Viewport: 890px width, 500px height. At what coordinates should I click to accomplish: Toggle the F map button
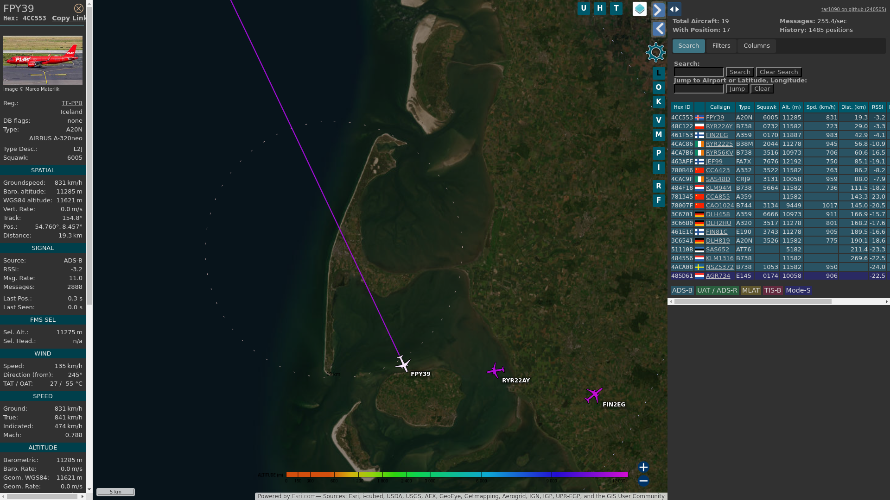click(659, 200)
